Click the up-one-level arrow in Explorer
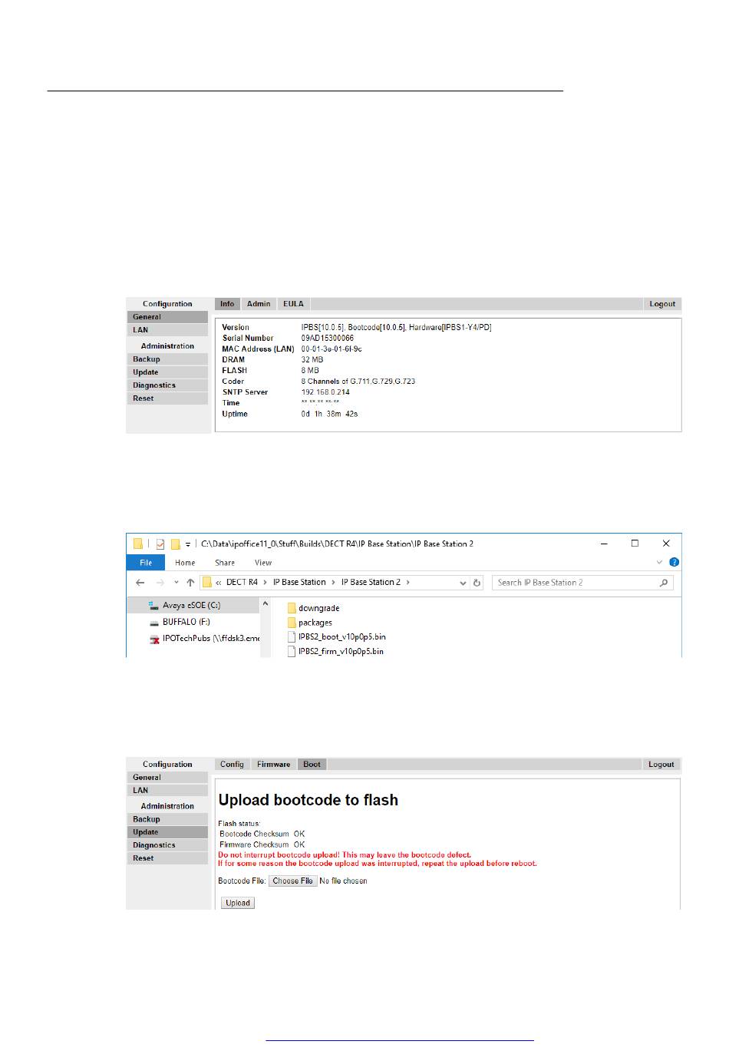This screenshot has height=1051, width=729. pyautogui.click(x=190, y=583)
